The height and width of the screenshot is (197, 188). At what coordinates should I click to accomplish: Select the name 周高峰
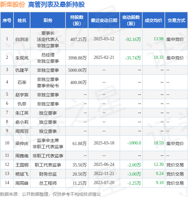point(22,183)
